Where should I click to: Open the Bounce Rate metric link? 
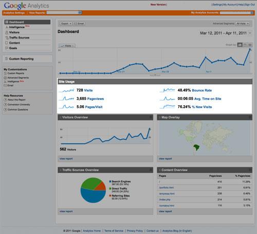(202, 90)
